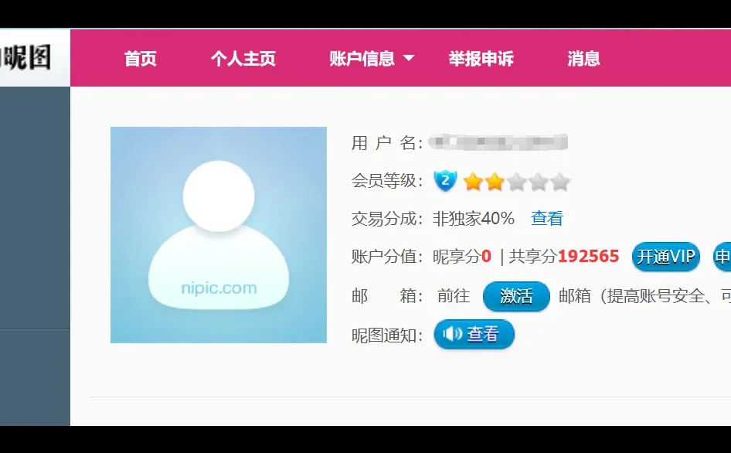Viewport: 731px width, 453px height.
Task: Click the 开通VIP button
Action: point(665,257)
